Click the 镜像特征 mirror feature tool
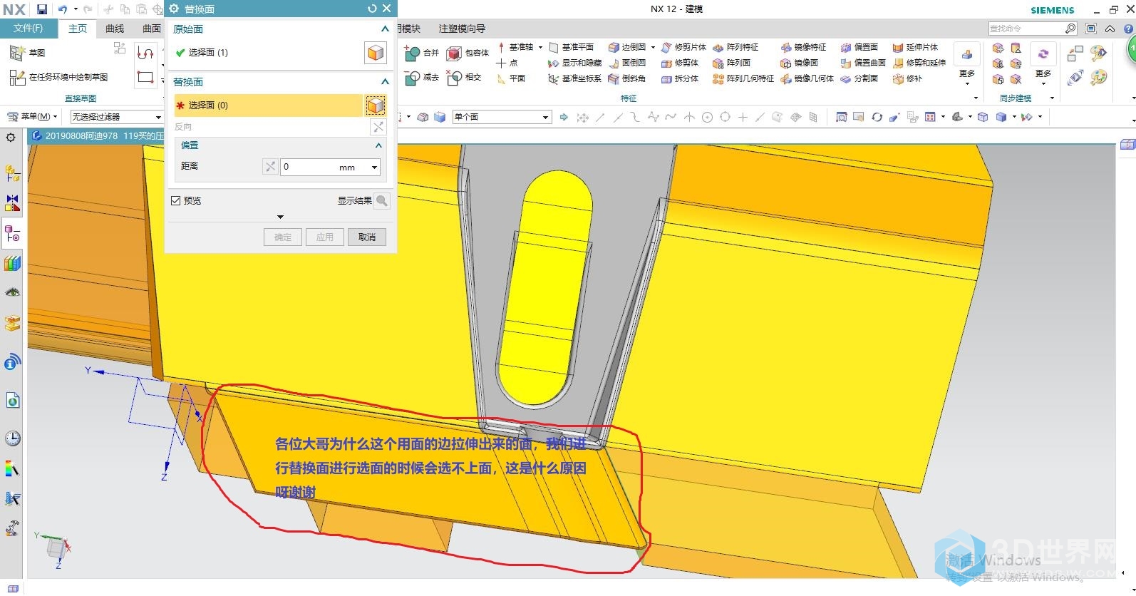This screenshot has width=1136, height=596. pyautogui.click(x=804, y=47)
